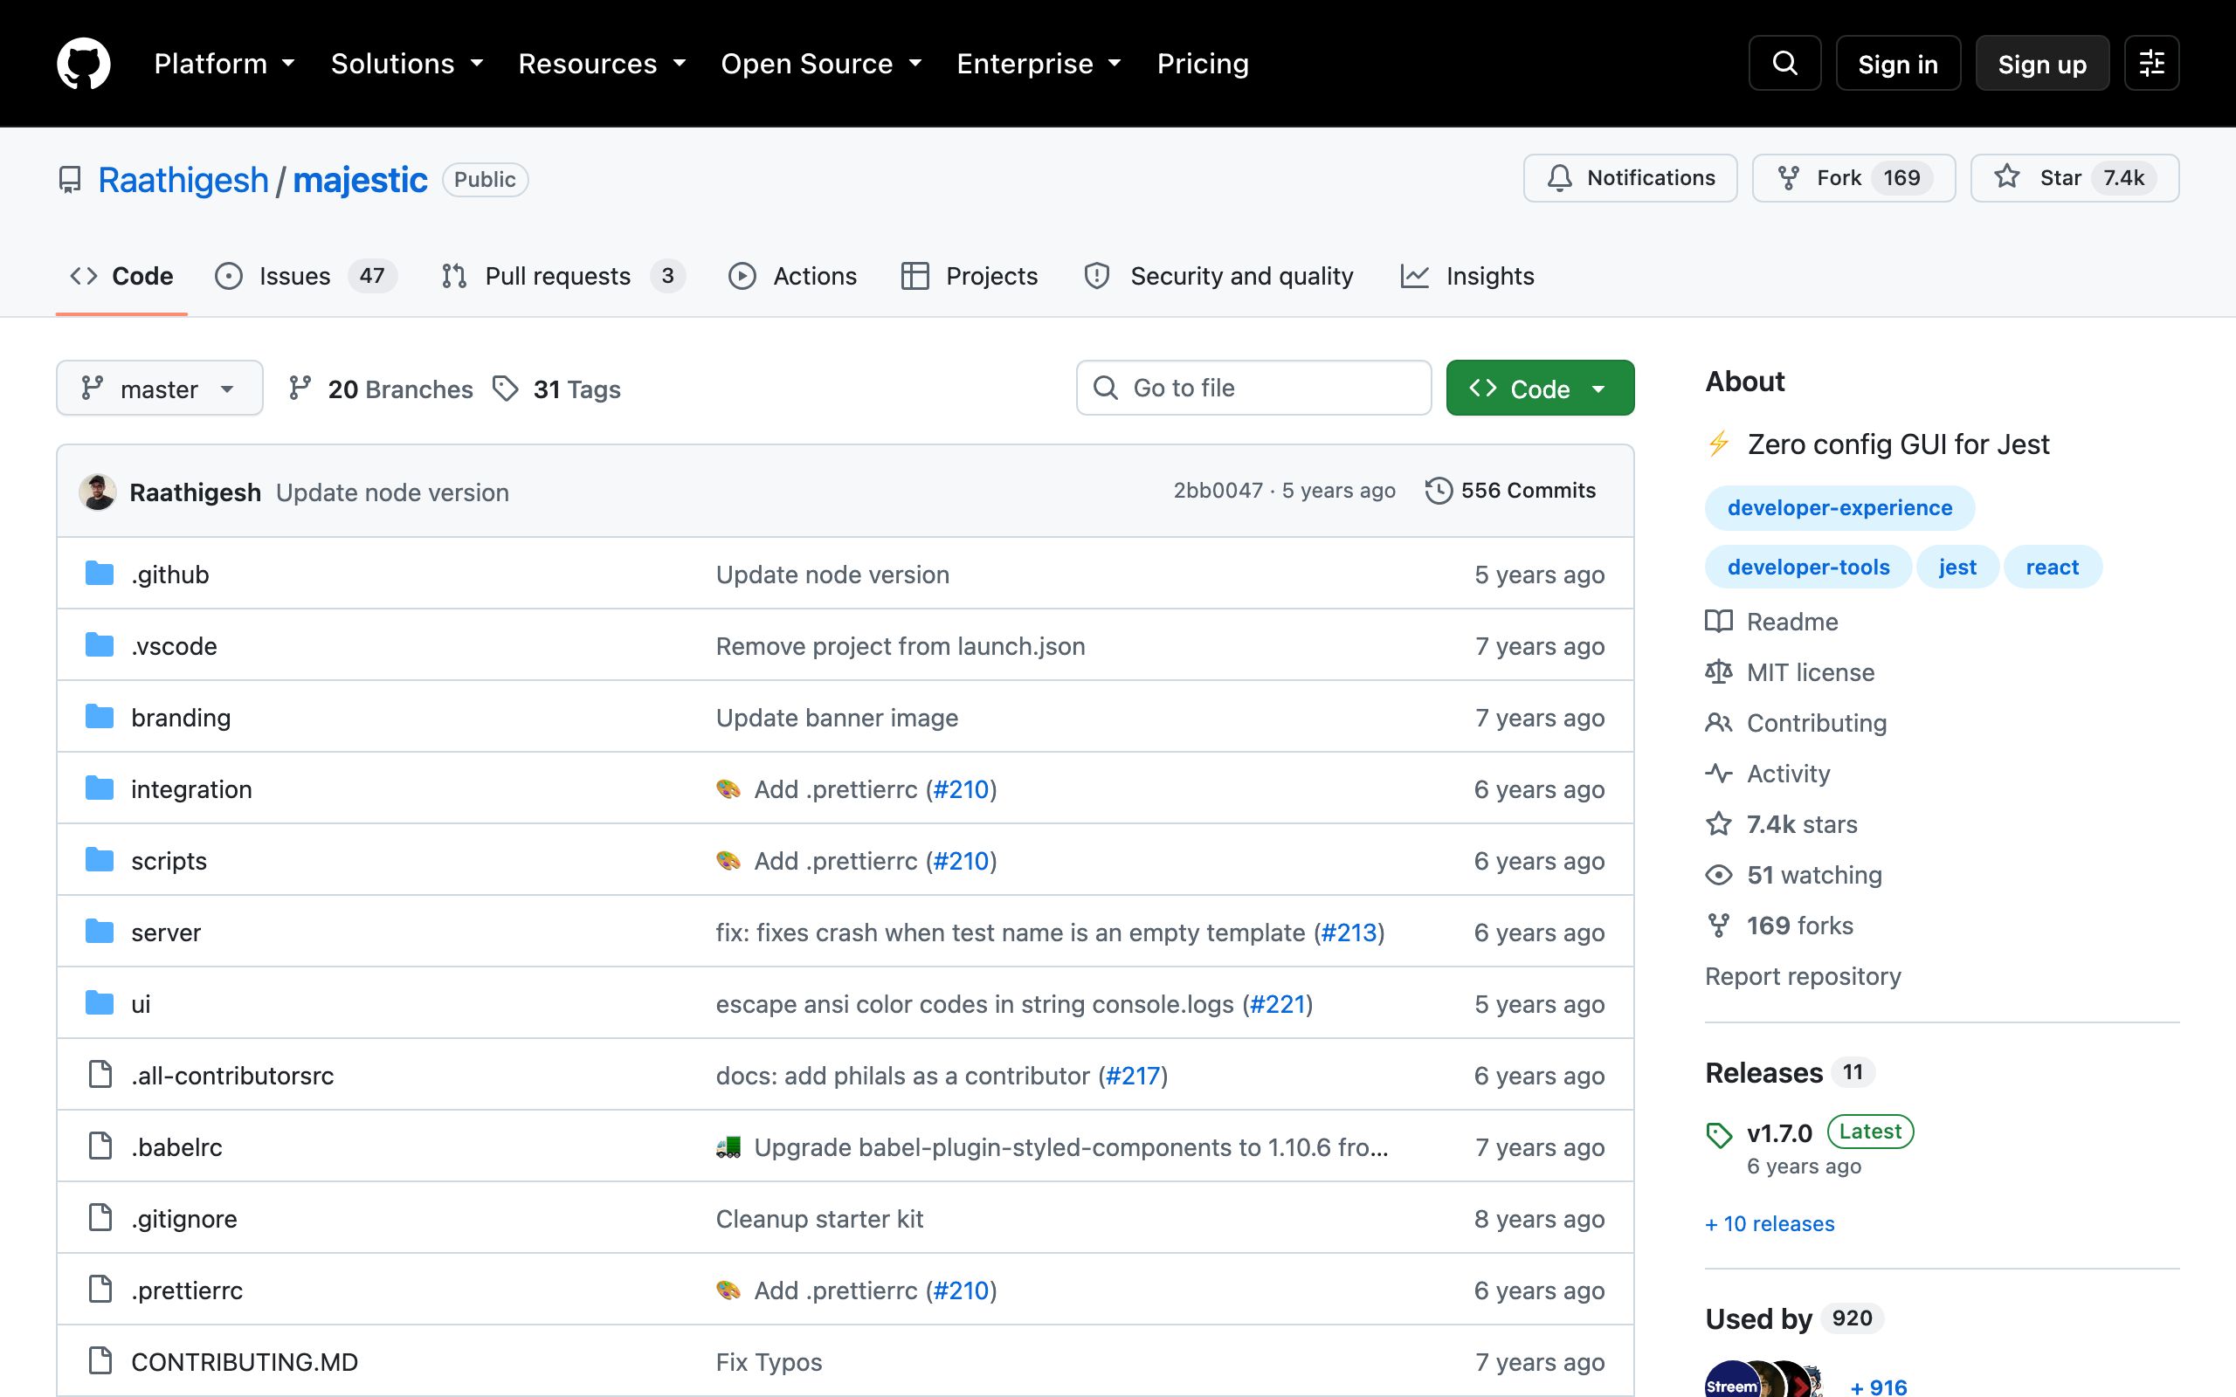This screenshot has width=2236, height=1397.
Task: Open CONTRIBUTING.MD file
Action: tap(245, 1362)
